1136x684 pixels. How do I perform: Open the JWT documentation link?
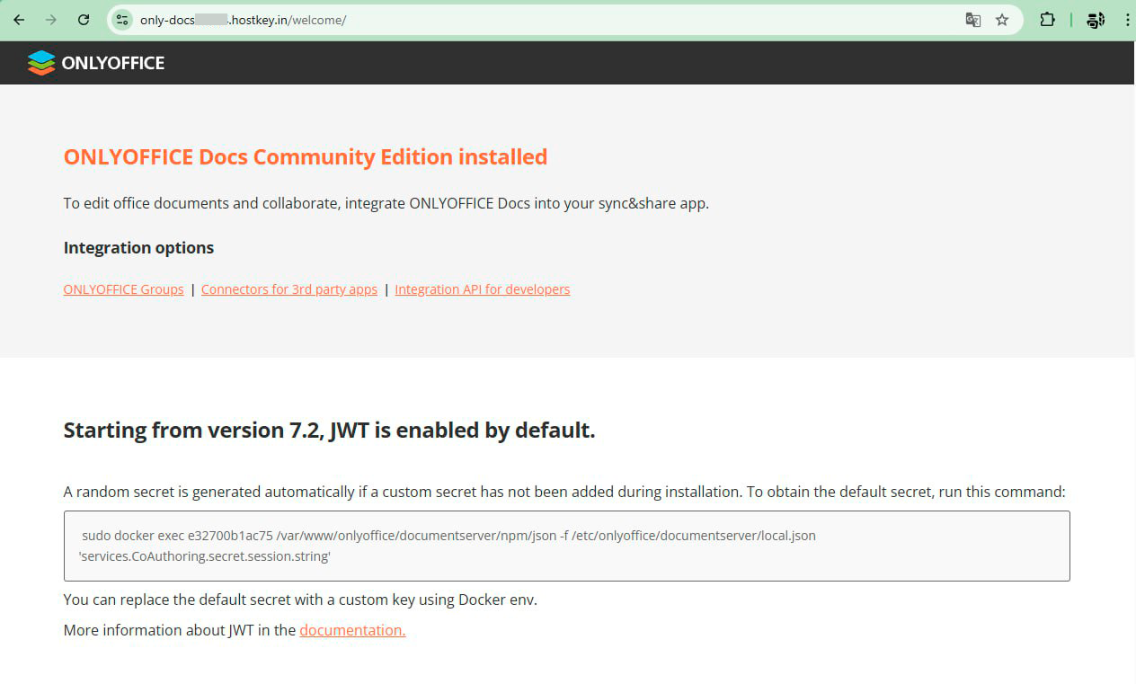coord(352,630)
